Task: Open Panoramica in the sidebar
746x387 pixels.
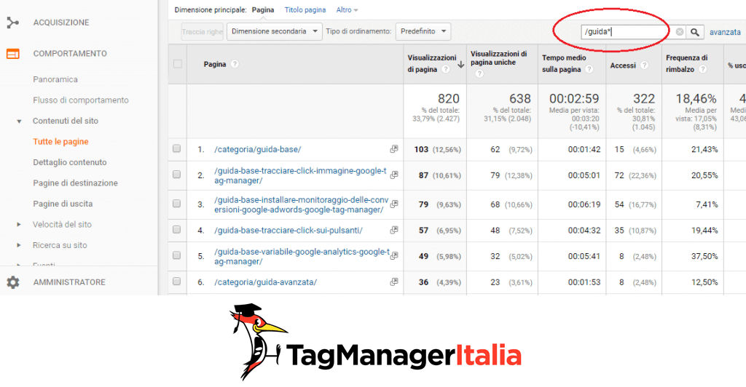Action: (55, 79)
